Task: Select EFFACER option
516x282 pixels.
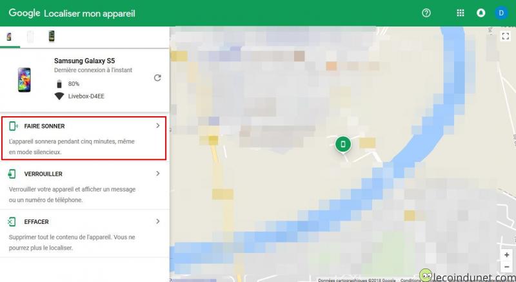Action: tap(37, 222)
